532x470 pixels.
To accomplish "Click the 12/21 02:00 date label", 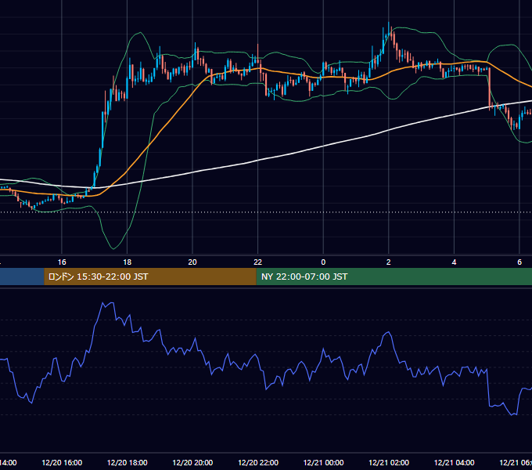I will 389,462.
